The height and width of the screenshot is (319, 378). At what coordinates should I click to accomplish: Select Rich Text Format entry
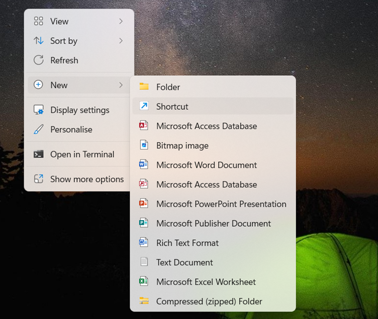tap(213, 243)
